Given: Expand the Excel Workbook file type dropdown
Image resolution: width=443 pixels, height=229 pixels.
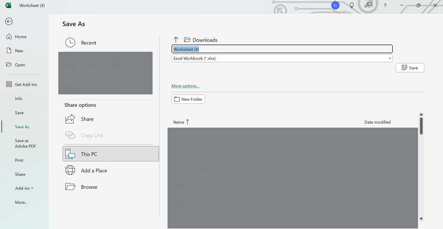Looking at the screenshot, I should 389,59.
